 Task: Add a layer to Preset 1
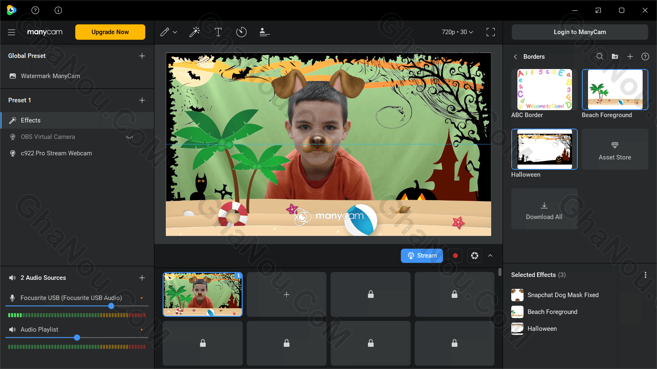[142, 100]
